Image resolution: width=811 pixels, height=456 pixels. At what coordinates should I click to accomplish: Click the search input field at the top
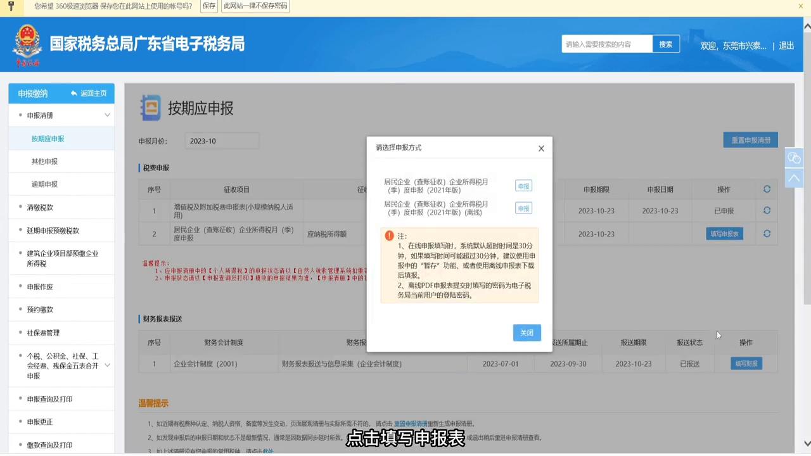[605, 44]
